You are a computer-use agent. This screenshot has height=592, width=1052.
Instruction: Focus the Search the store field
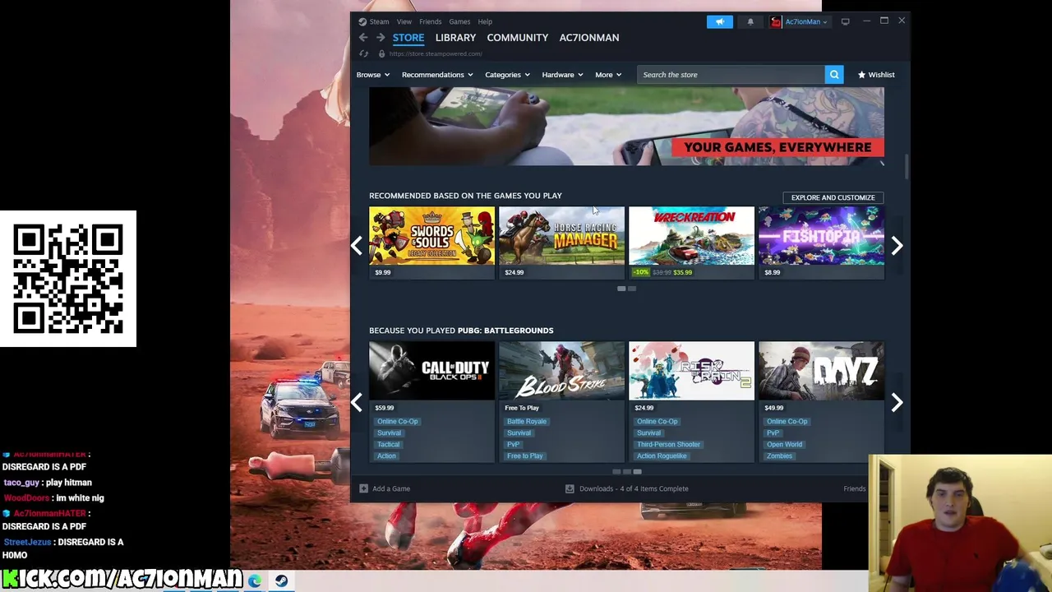pyautogui.click(x=731, y=75)
